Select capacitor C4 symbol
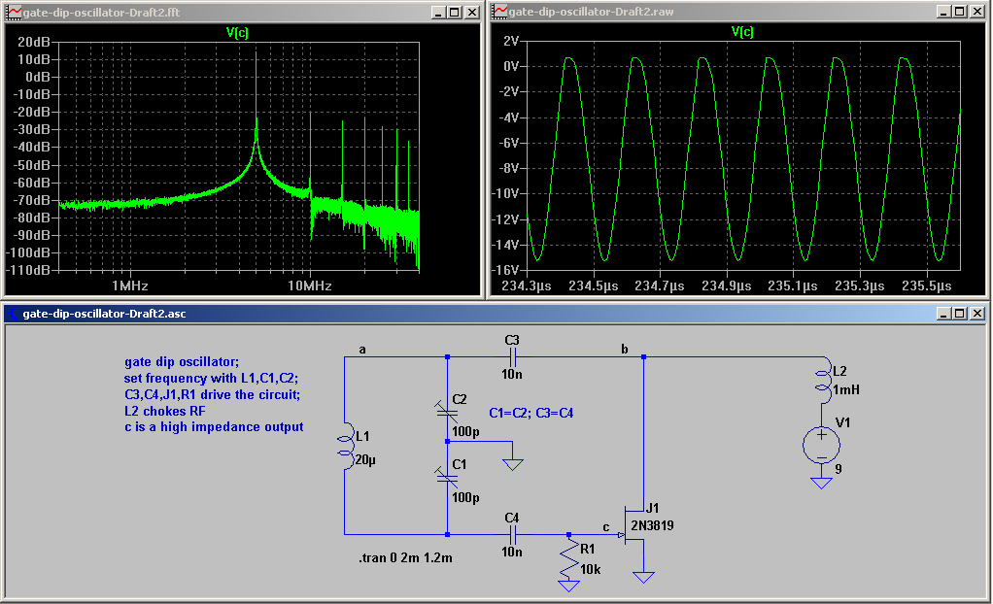The width and height of the screenshot is (993, 604). [512, 535]
